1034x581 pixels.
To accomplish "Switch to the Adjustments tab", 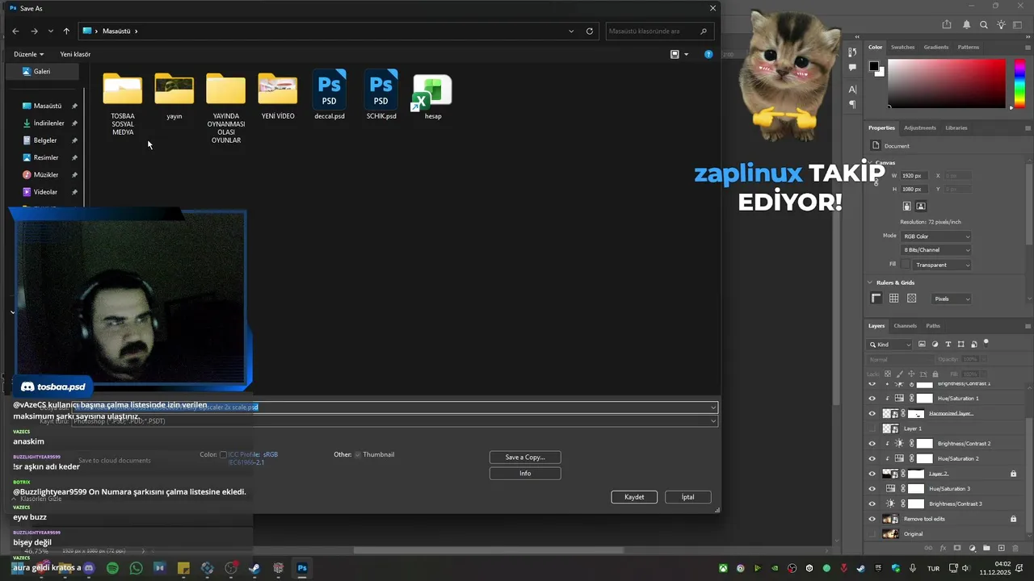I will (x=920, y=127).
